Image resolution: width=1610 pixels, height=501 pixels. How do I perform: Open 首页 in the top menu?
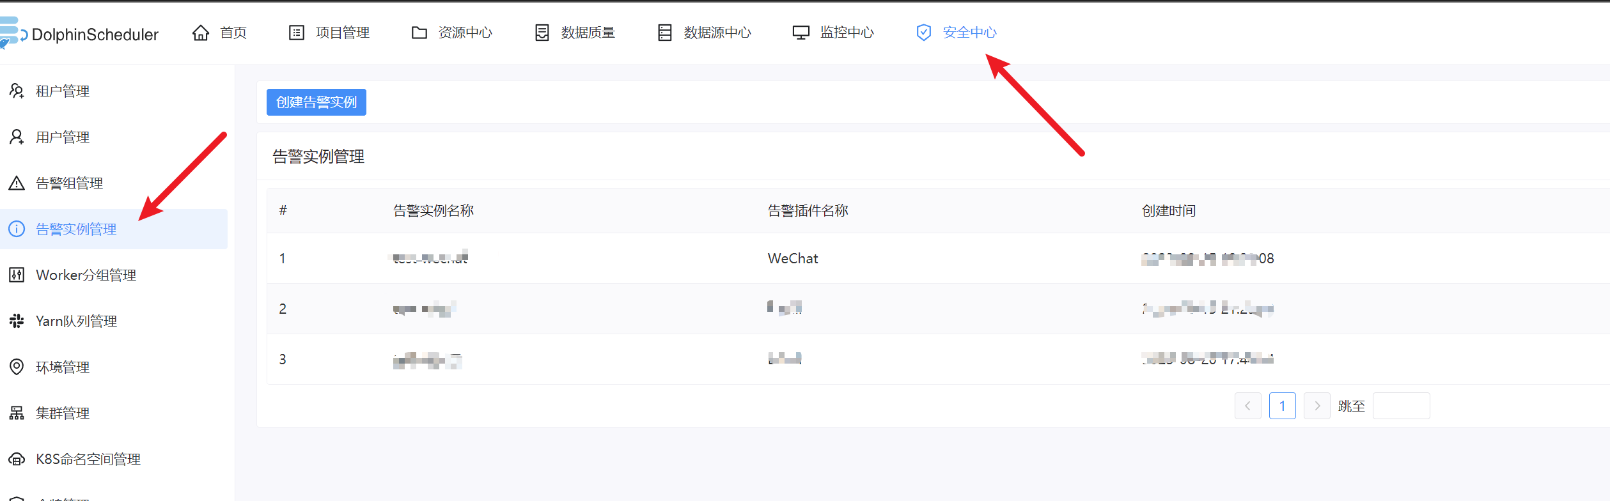(x=233, y=33)
